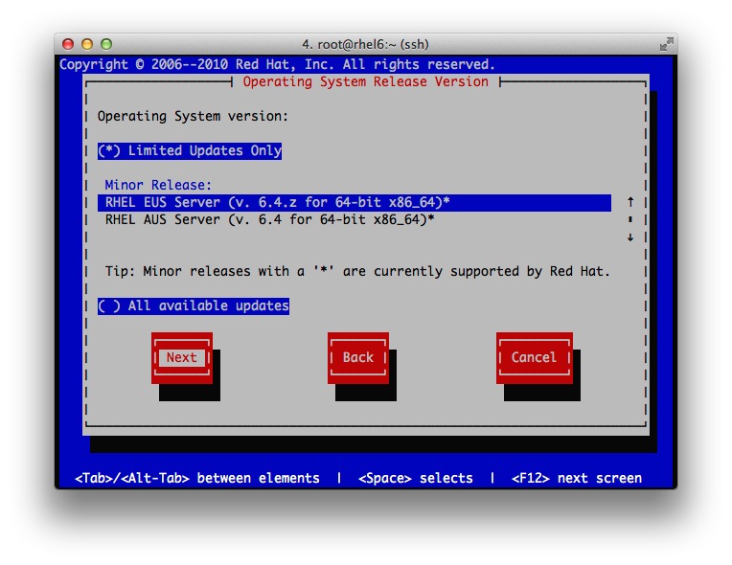This screenshot has height=565, width=732.
Task: Click the scroll down arrow in release list
Action: click(630, 237)
